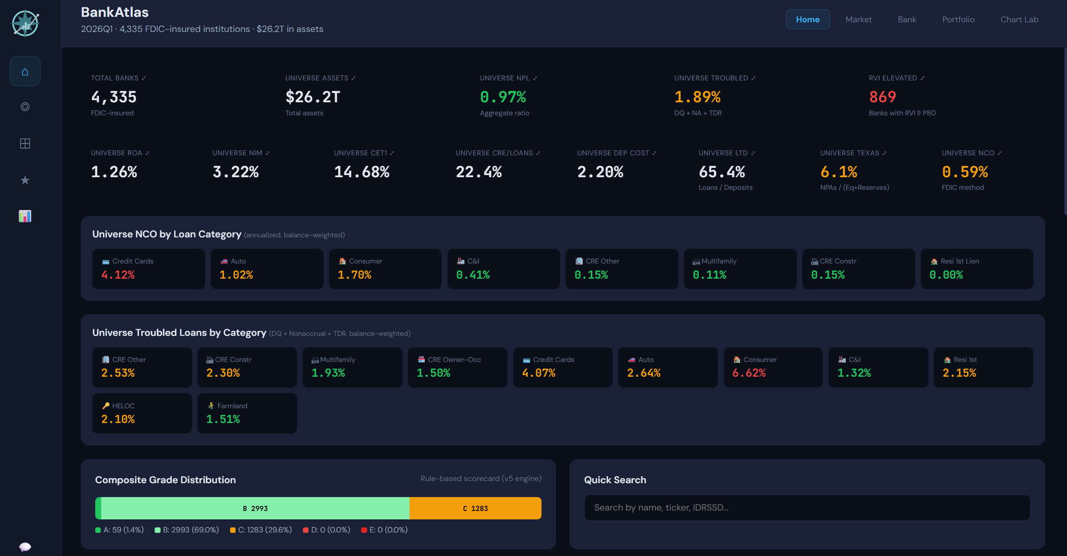Open the bar chart sidebar icon
This screenshot has height=556, width=1067.
pyautogui.click(x=25, y=216)
